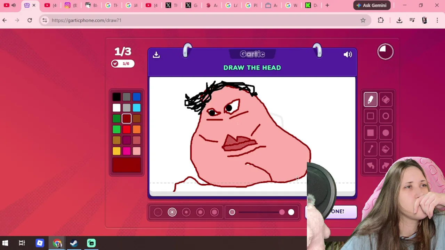Image resolution: width=445 pixels, height=250 pixels.
Task: Open the media controls button
Action: click(412, 20)
